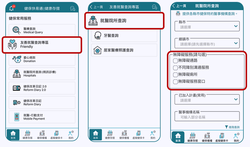Open chat support icon on first phone header

(73, 9)
